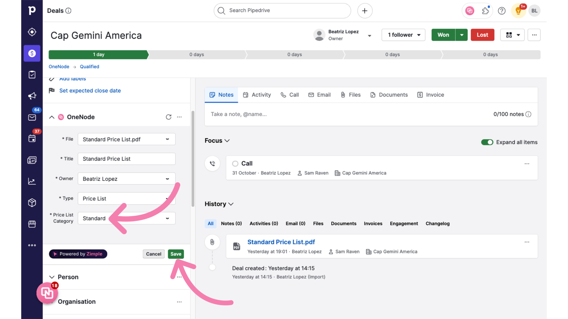This screenshot has width=568, height=319.
Task: Switch to the Call tab
Action: coord(290,95)
